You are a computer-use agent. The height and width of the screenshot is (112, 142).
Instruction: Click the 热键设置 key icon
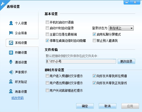[11, 53]
